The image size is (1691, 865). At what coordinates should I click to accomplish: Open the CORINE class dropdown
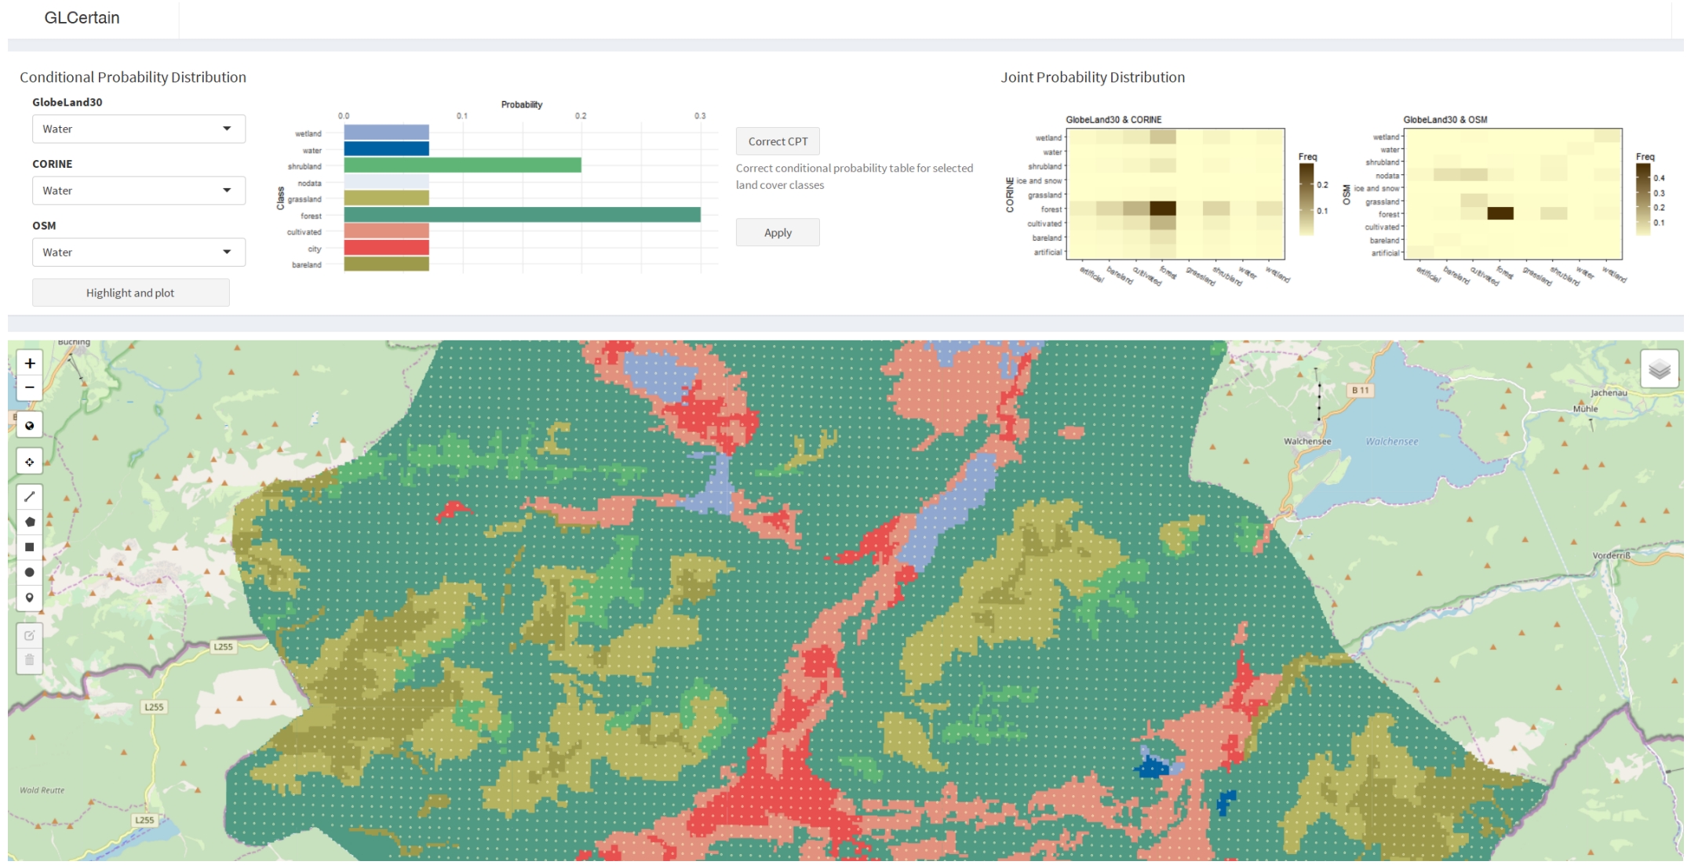coord(138,191)
